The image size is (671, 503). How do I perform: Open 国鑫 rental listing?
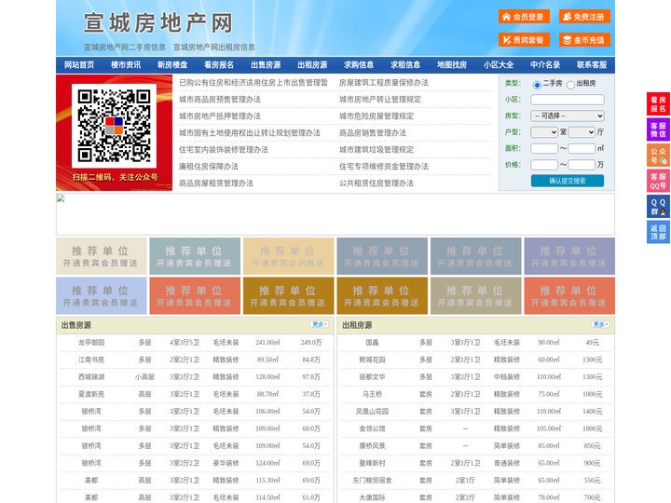(x=372, y=342)
